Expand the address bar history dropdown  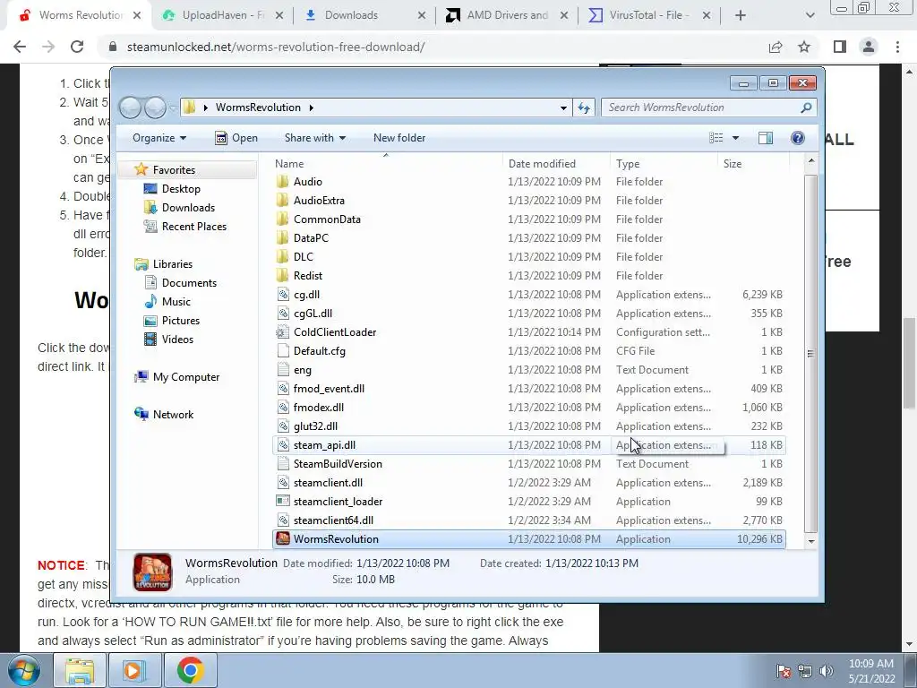click(563, 107)
